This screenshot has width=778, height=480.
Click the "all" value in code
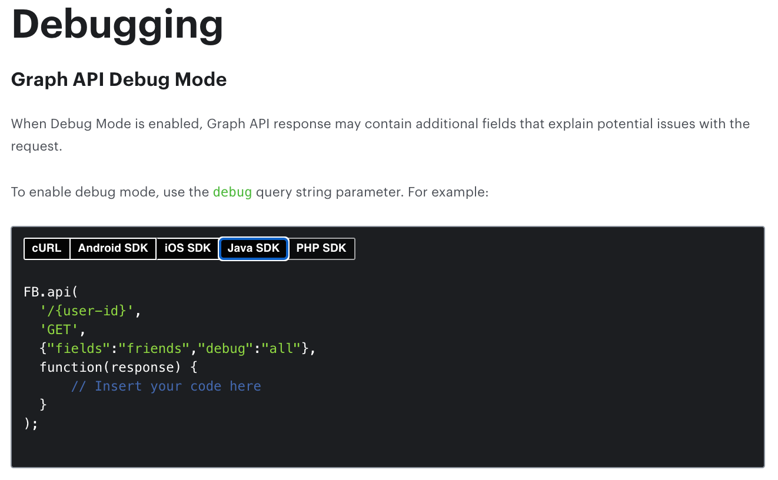281,348
